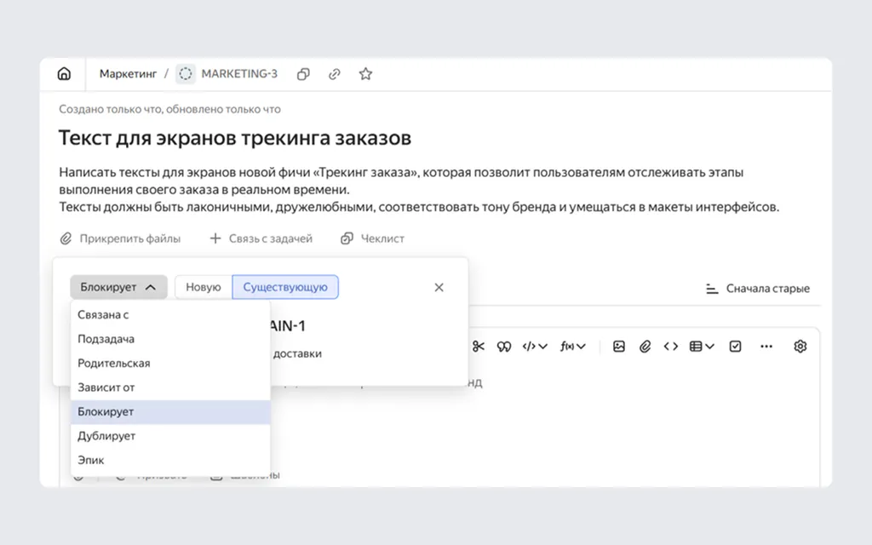Insert an image with the picture icon
This screenshot has height=545, width=872.
coord(619,347)
